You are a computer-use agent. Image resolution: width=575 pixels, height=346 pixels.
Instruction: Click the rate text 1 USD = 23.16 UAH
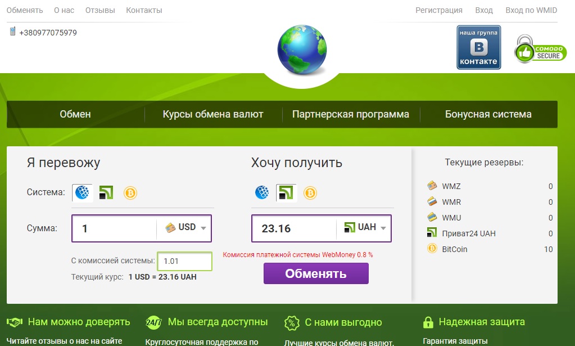162,277
